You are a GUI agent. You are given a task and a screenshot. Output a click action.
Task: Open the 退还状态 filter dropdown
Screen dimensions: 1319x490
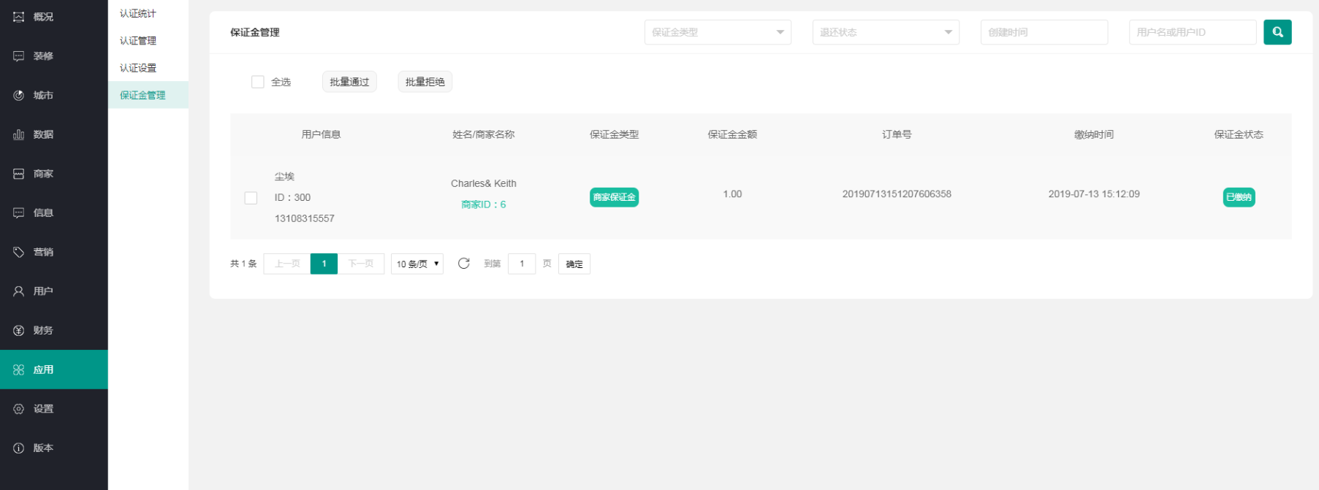point(886,32)
